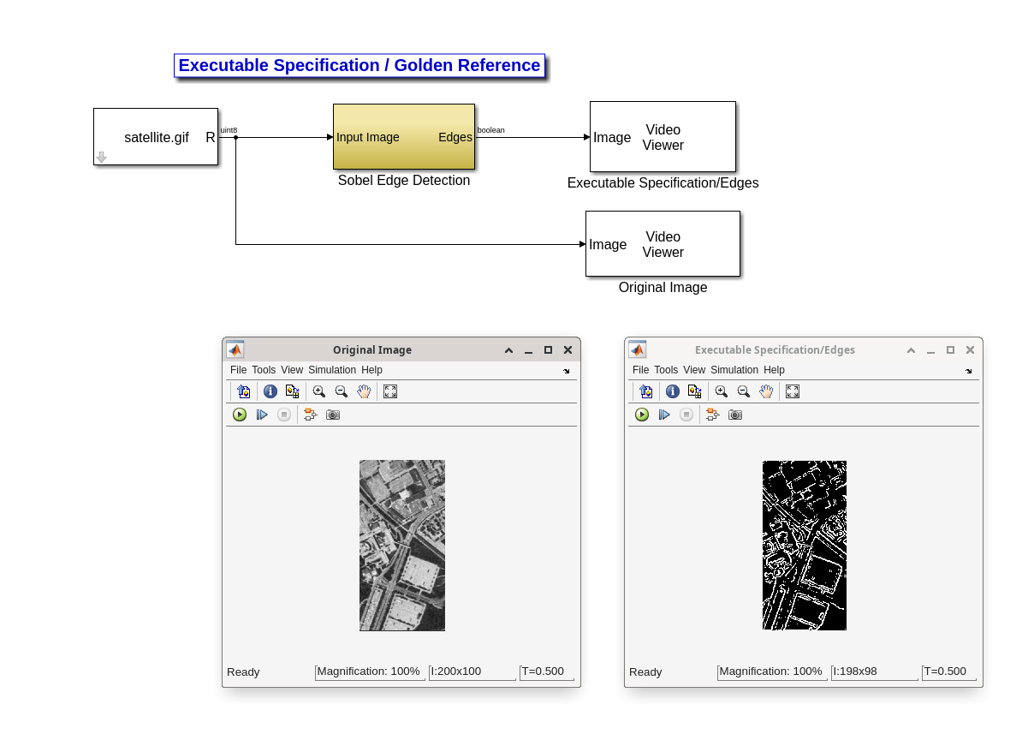Highlight Simulink signal from Original Image viewer

point(310,415)
